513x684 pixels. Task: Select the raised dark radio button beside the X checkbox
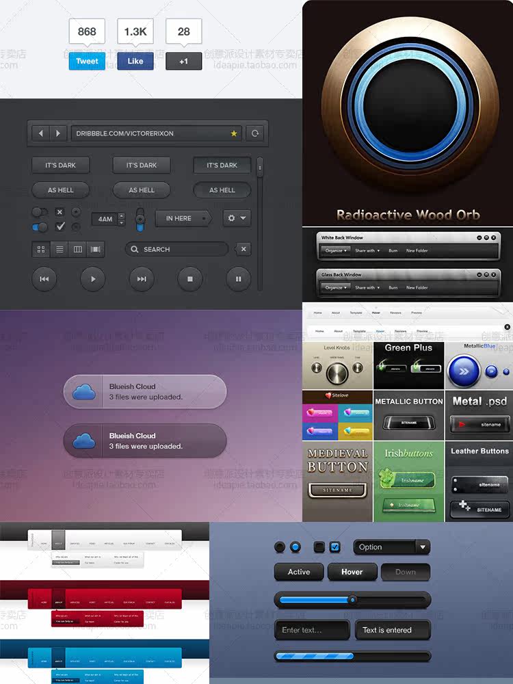(76, 212)
